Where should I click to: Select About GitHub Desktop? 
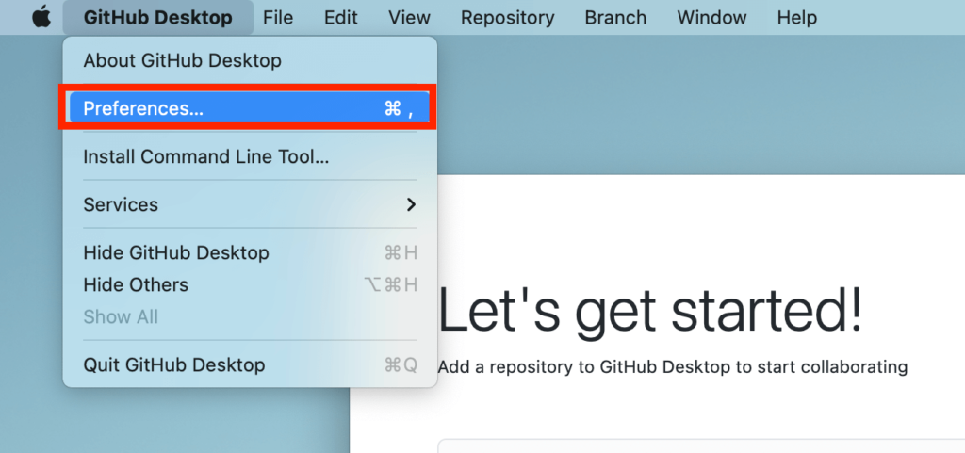(x=250, y=61)
